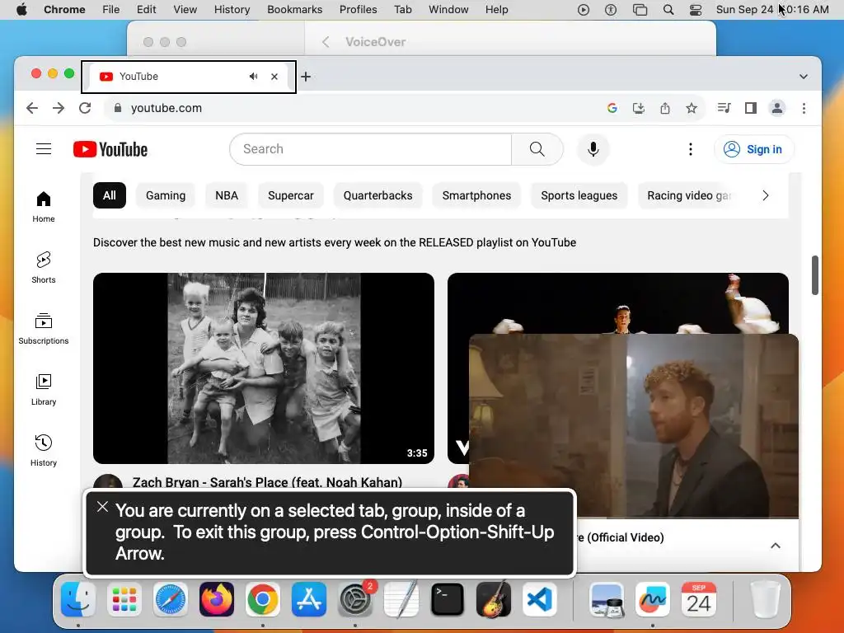Open GarageBand from the Dock
The image size is (844, 633).
pos(494,599)
